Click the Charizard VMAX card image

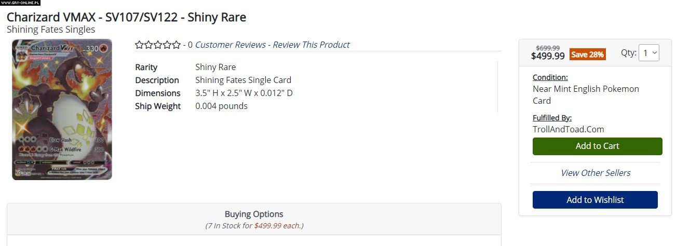pyautogui.click(x=62, y=110)
